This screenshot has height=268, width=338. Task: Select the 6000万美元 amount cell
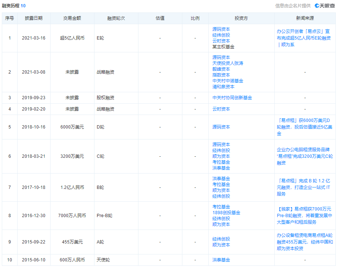pyautogui.click(x=72, y=127)
